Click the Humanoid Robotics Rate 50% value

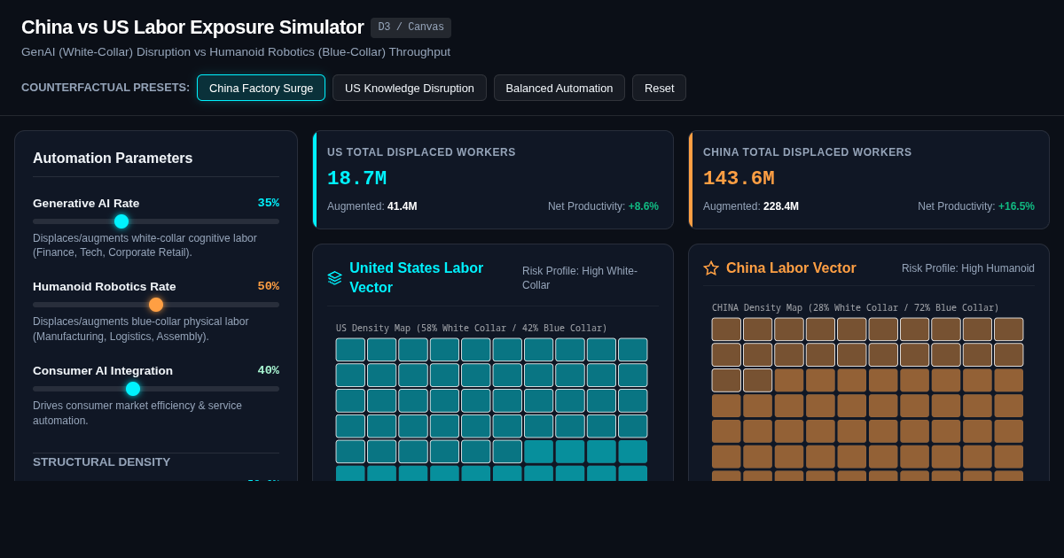point(269,286)
